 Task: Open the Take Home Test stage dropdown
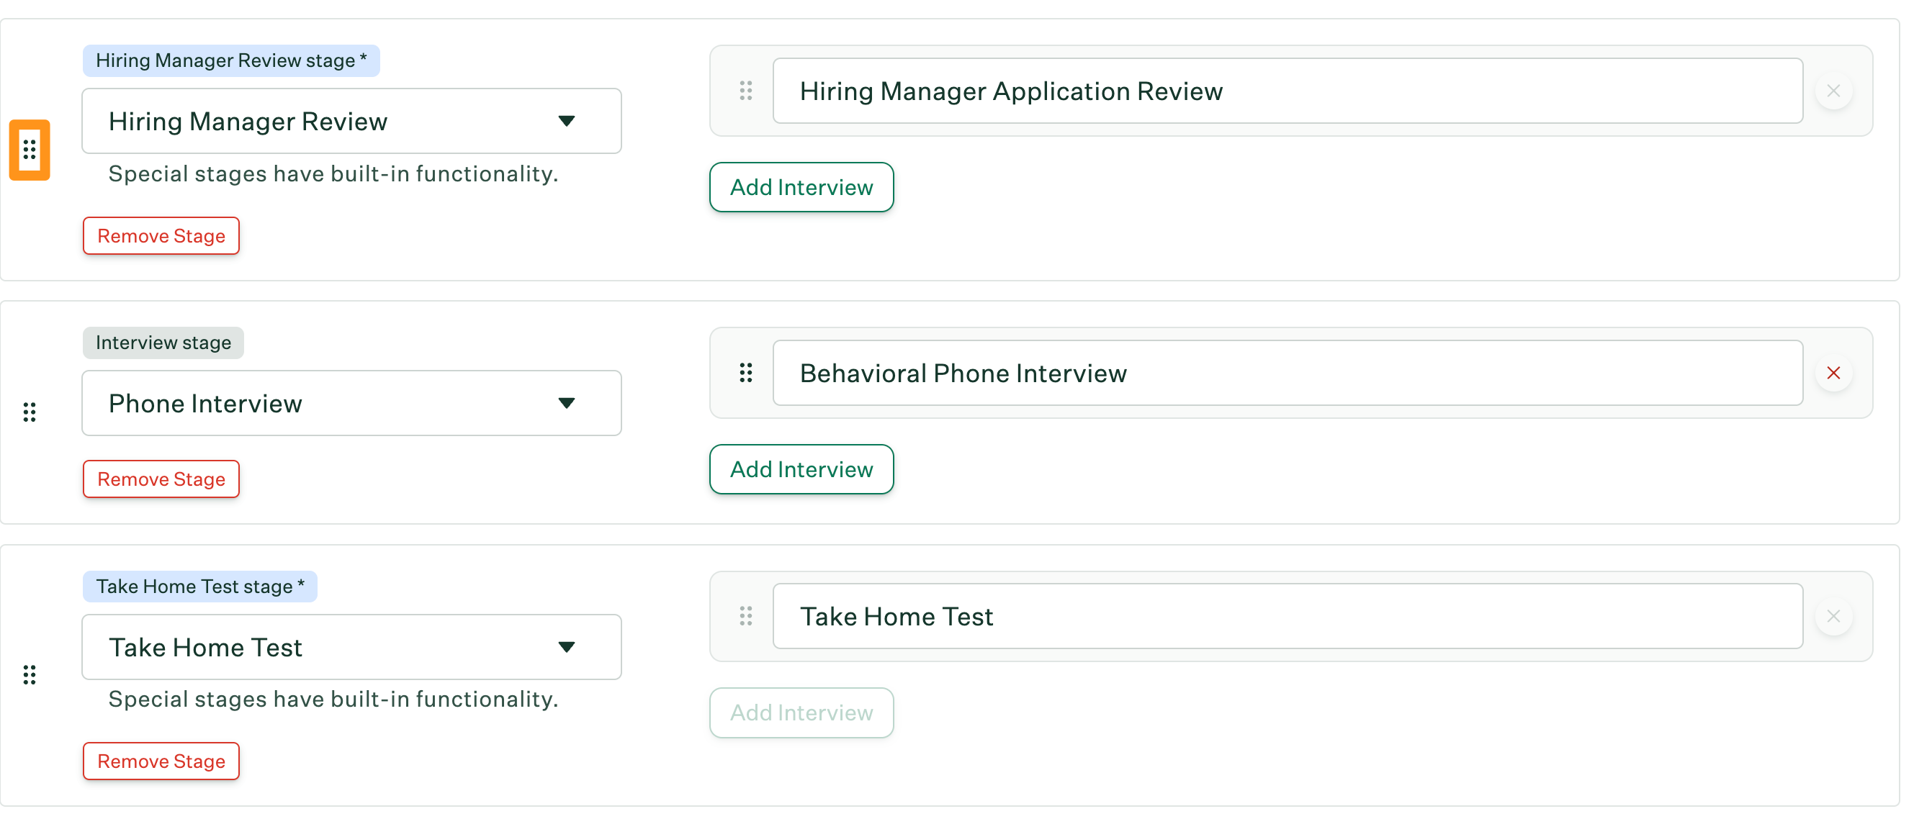click(x=351, y=647)
